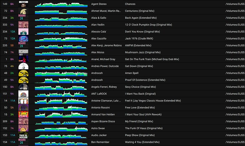
Task: Click track number 309 for My Friend
Action: coord(5,121)
